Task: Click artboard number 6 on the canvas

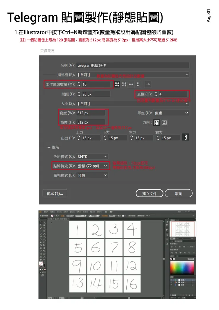Action: 96,247
